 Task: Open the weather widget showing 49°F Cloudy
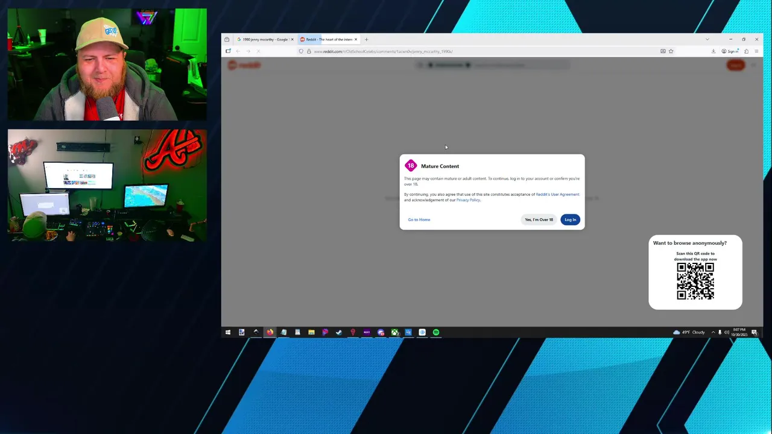click(689, 332)
